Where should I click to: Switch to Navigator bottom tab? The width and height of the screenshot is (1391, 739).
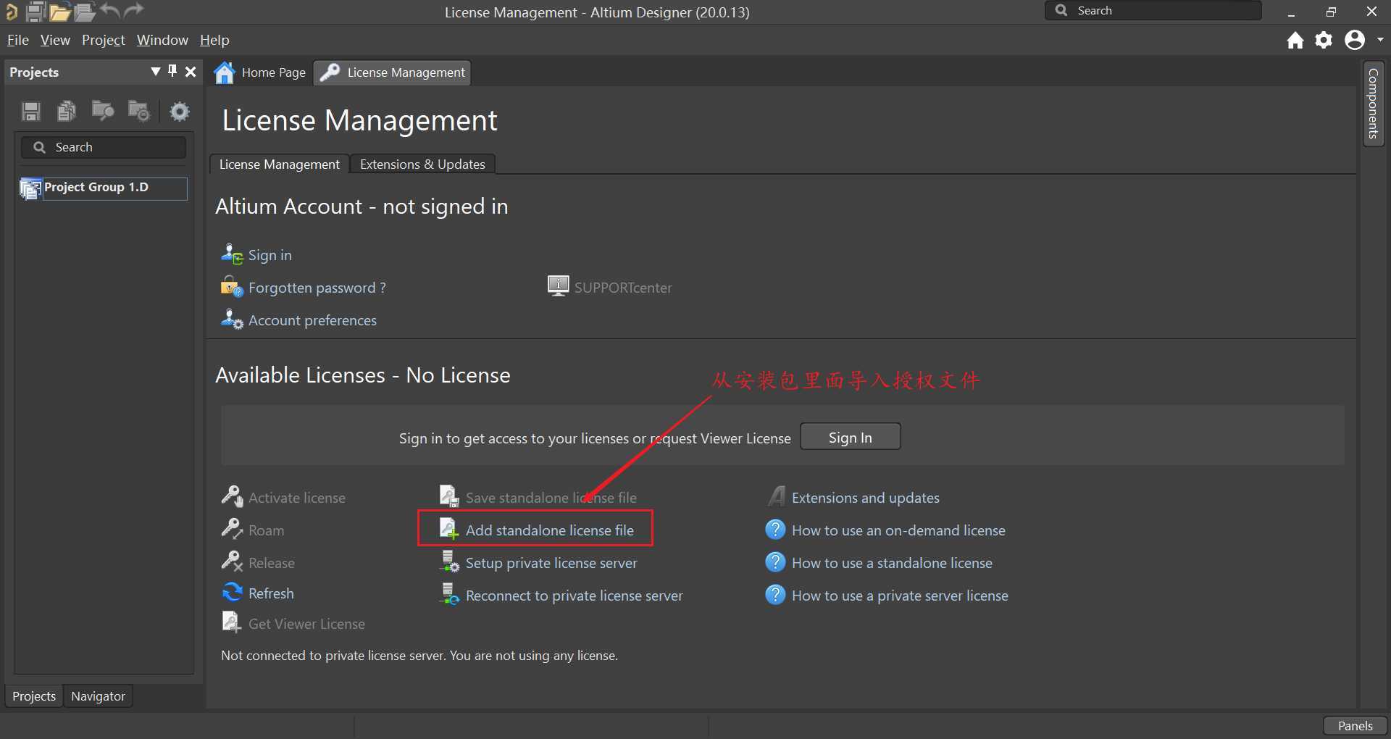click(x=98, y=696)
